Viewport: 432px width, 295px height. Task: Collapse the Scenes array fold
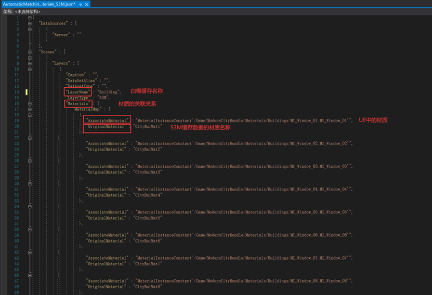pyautogui.click(x=30, y=52)
